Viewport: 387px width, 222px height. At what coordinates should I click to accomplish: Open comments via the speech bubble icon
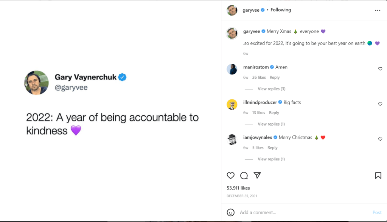coord(244,175)
